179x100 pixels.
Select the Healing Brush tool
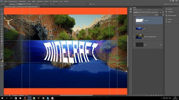click(2, 24)
